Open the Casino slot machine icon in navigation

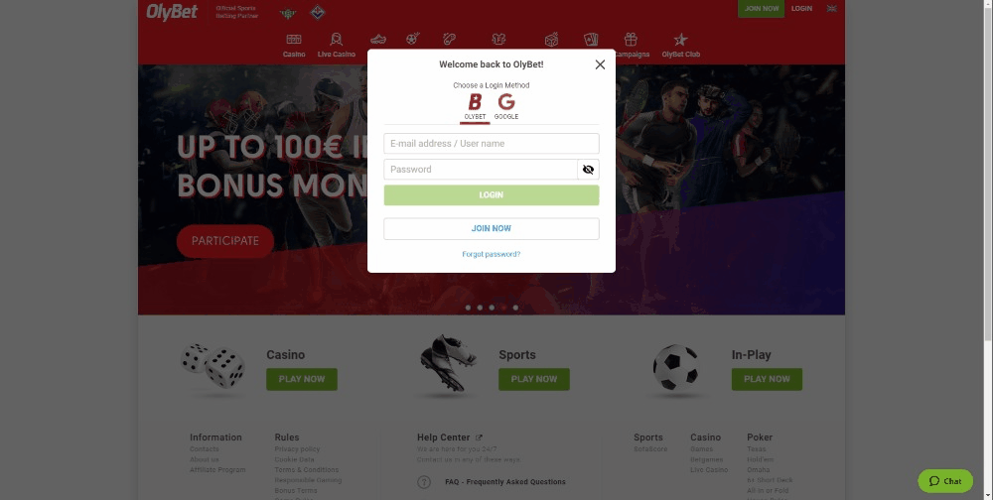294,40
